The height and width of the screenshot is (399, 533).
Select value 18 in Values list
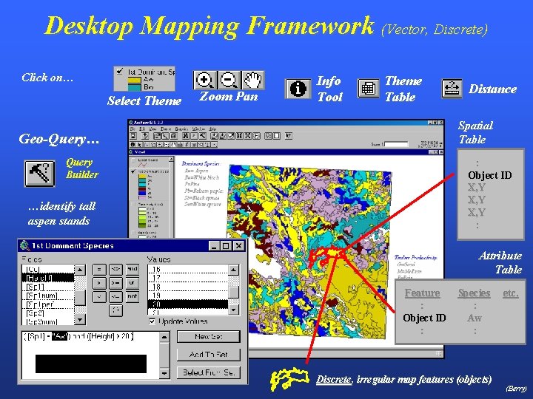pyautogui.click(x=188, y=287)
